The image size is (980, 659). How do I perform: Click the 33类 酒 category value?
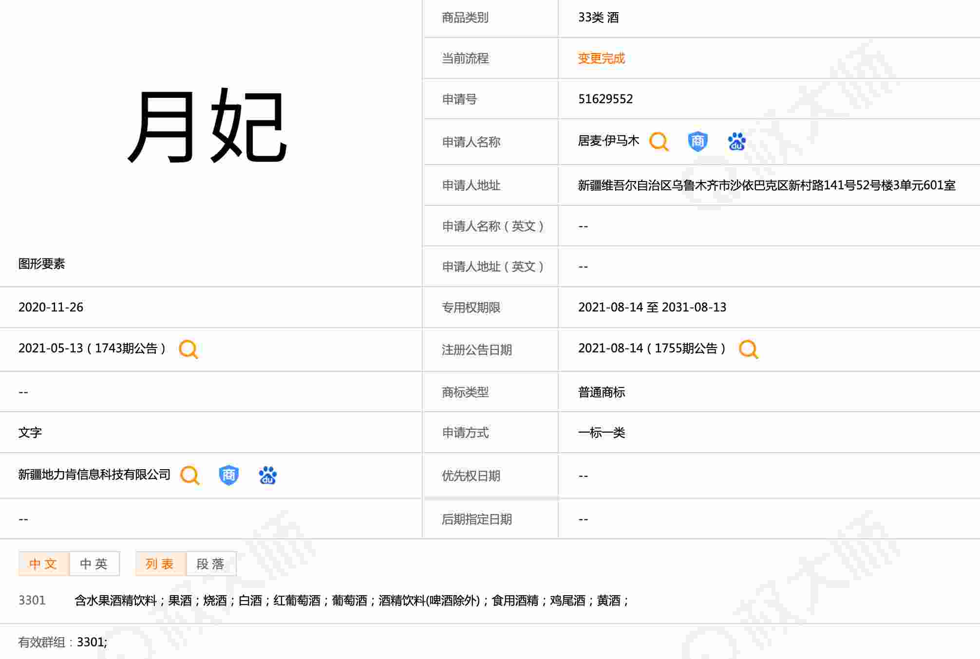click(598, 18)
